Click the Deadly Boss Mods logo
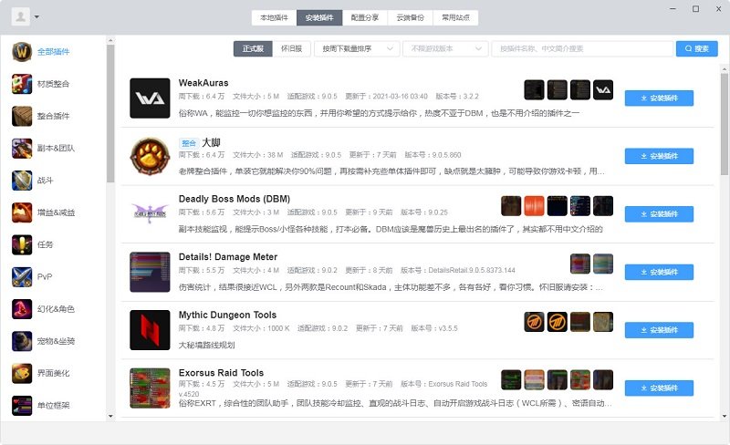This screenshot has height=445, width=730. (x=150, y=214)
